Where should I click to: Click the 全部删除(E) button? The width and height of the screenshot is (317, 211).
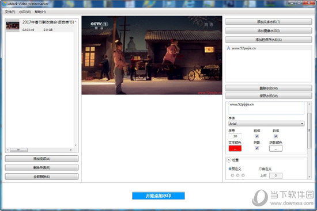click(41, 177)
